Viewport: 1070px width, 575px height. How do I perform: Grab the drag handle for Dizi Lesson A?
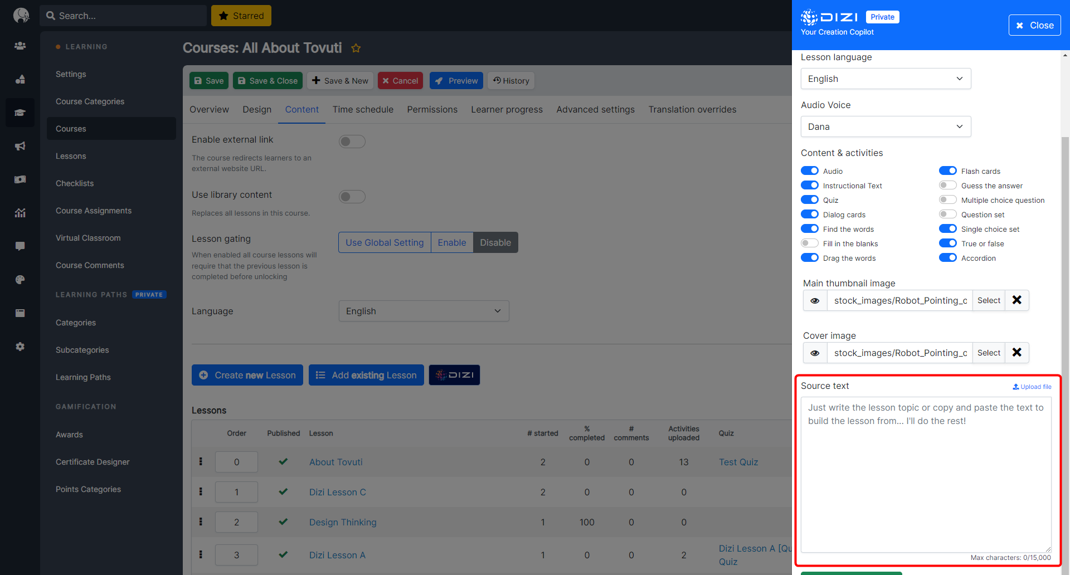coord(201,554)
